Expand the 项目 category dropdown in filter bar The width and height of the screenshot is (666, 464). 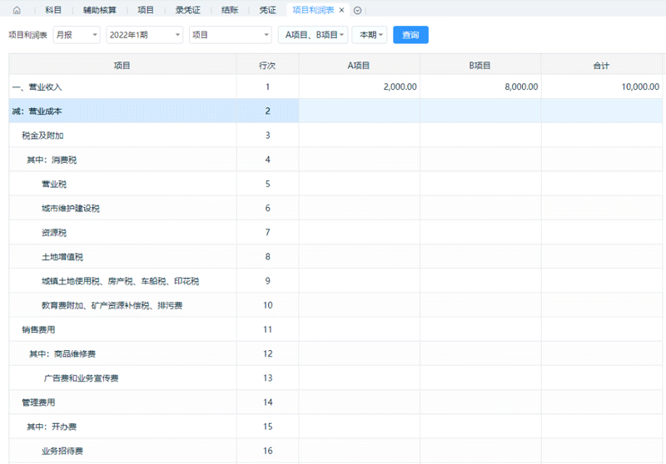[231, 35]
